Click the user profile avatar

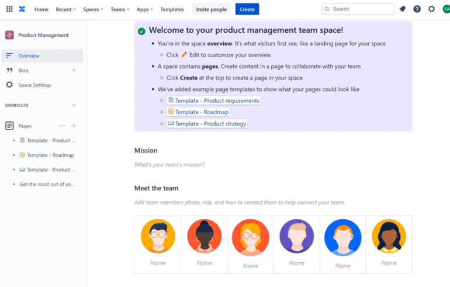[446, 9]
